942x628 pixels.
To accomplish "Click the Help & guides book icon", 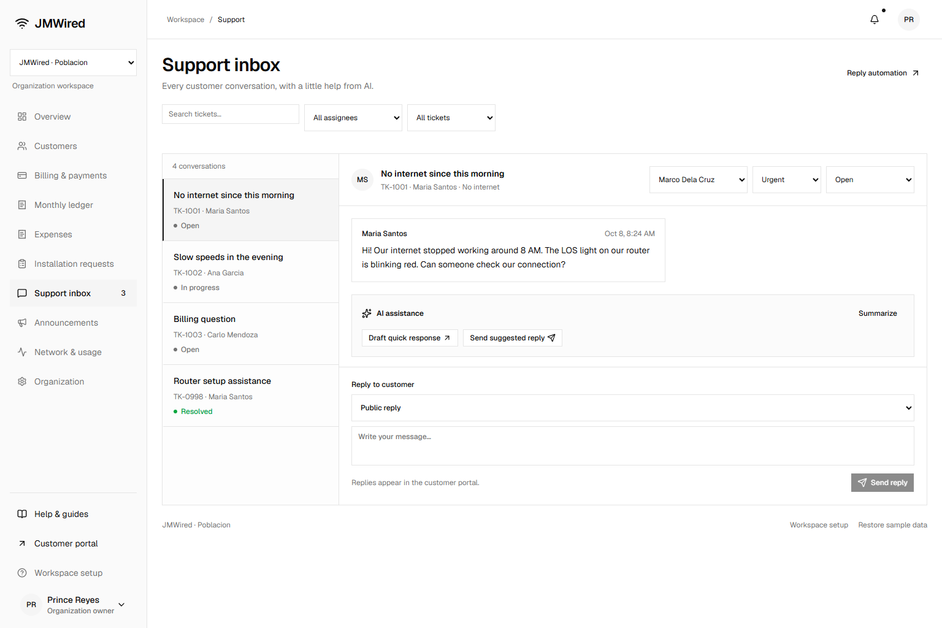I will coord(22,514).
